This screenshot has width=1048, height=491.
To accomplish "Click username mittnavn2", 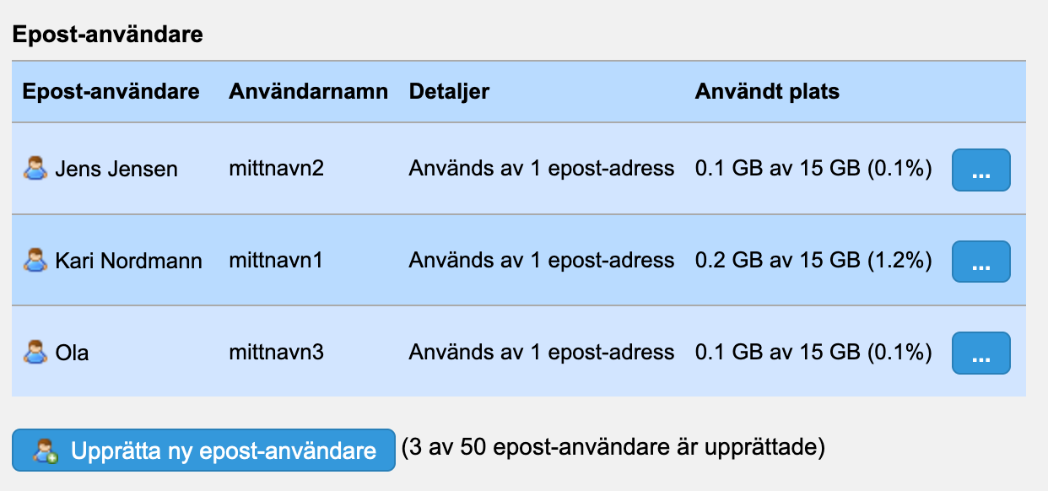I will point(276,169).
